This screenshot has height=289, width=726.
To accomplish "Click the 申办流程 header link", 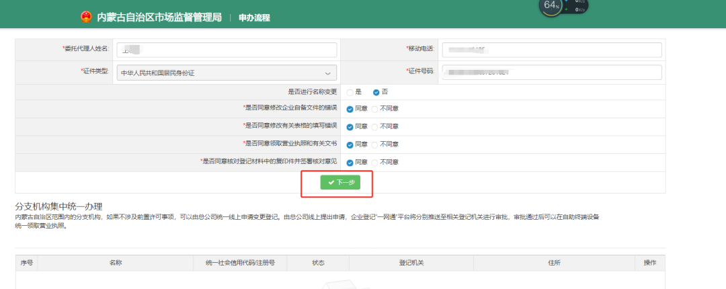I will pos(254,18).
